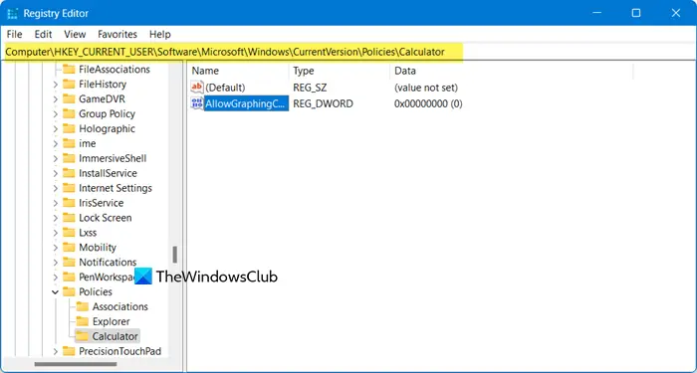Click the Explorer folder icon
697x373 pixels.
pos(83,321)
